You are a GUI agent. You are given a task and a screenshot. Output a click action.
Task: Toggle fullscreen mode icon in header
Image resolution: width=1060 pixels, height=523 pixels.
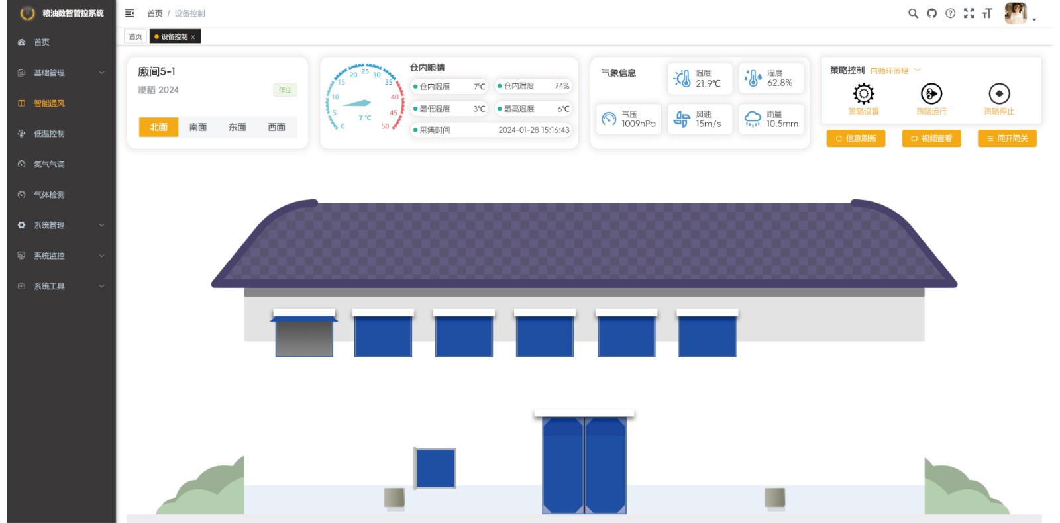pyautogui.click(x=969, y=13)
